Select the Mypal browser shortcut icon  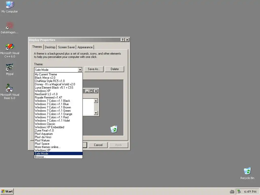click(x=10, y=69)
